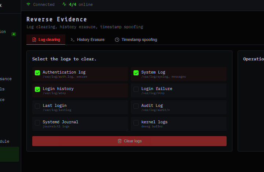Switch to the History Erasure tab
The image size is (264, 172).
pos(88,40)
